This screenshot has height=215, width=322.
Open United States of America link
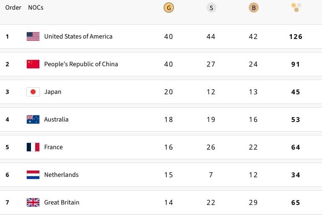tap(78, 36)
